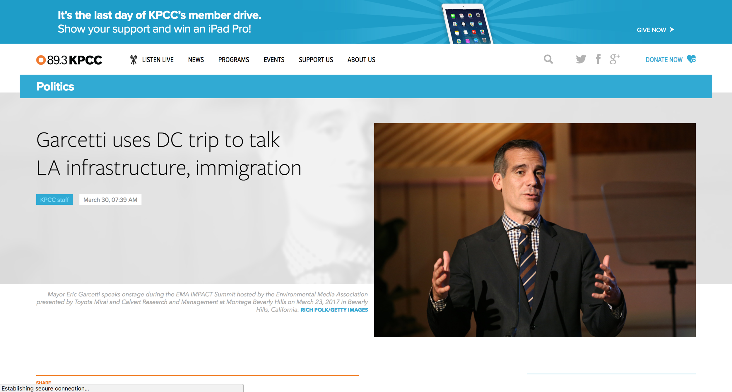This screenshot has height=392, width=732.
Task: Select the PROGRAMS menu item
Action: coord(233,59)
